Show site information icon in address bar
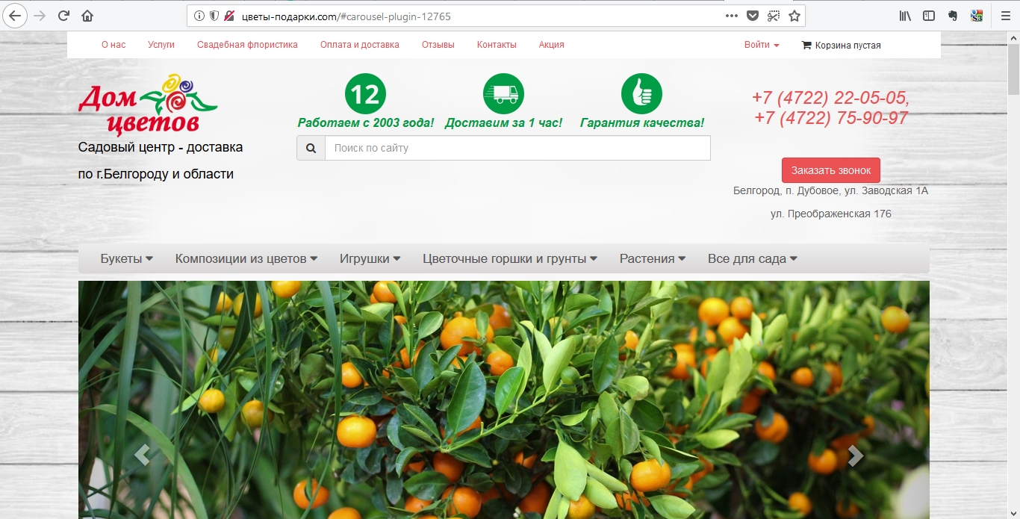The height and width of the screenshot is (519, 1020). (199, 16)
